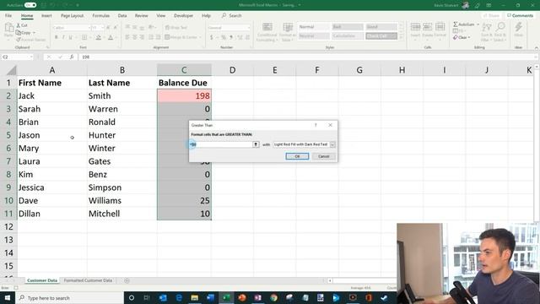Click the AutoSum sigma icon
The width and height of the screenshot is (540, 304).
pyautogui.click(x=456, y=24)
